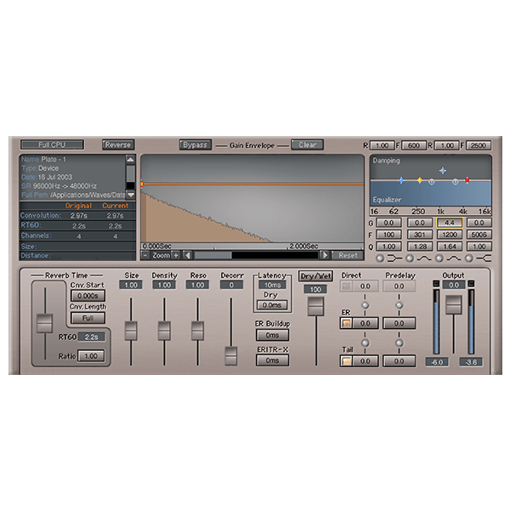Toggle the link button between ER and Tail gain

[365, 343]
